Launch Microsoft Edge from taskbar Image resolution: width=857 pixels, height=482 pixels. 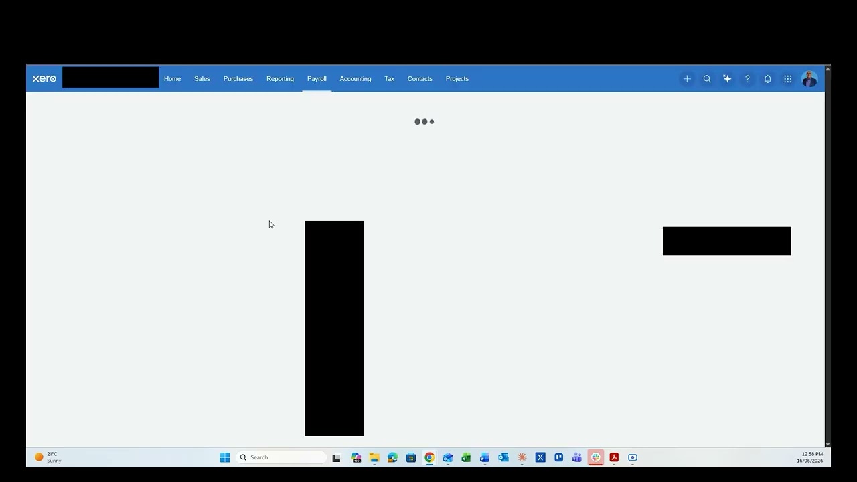click(x=392, y=457)
